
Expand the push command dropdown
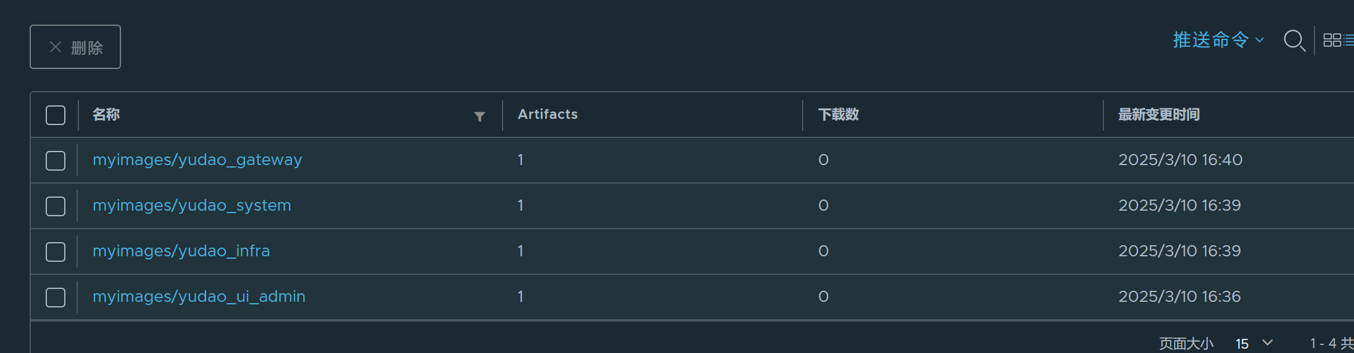point(1218,41)
